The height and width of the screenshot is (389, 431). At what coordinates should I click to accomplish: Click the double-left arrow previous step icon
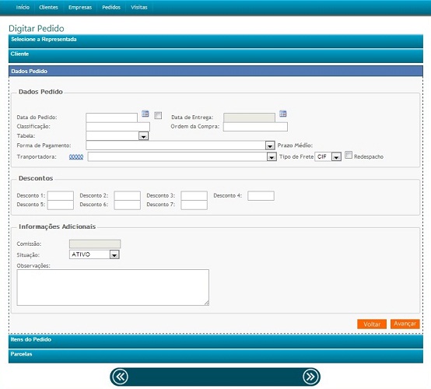coord(120,377)
